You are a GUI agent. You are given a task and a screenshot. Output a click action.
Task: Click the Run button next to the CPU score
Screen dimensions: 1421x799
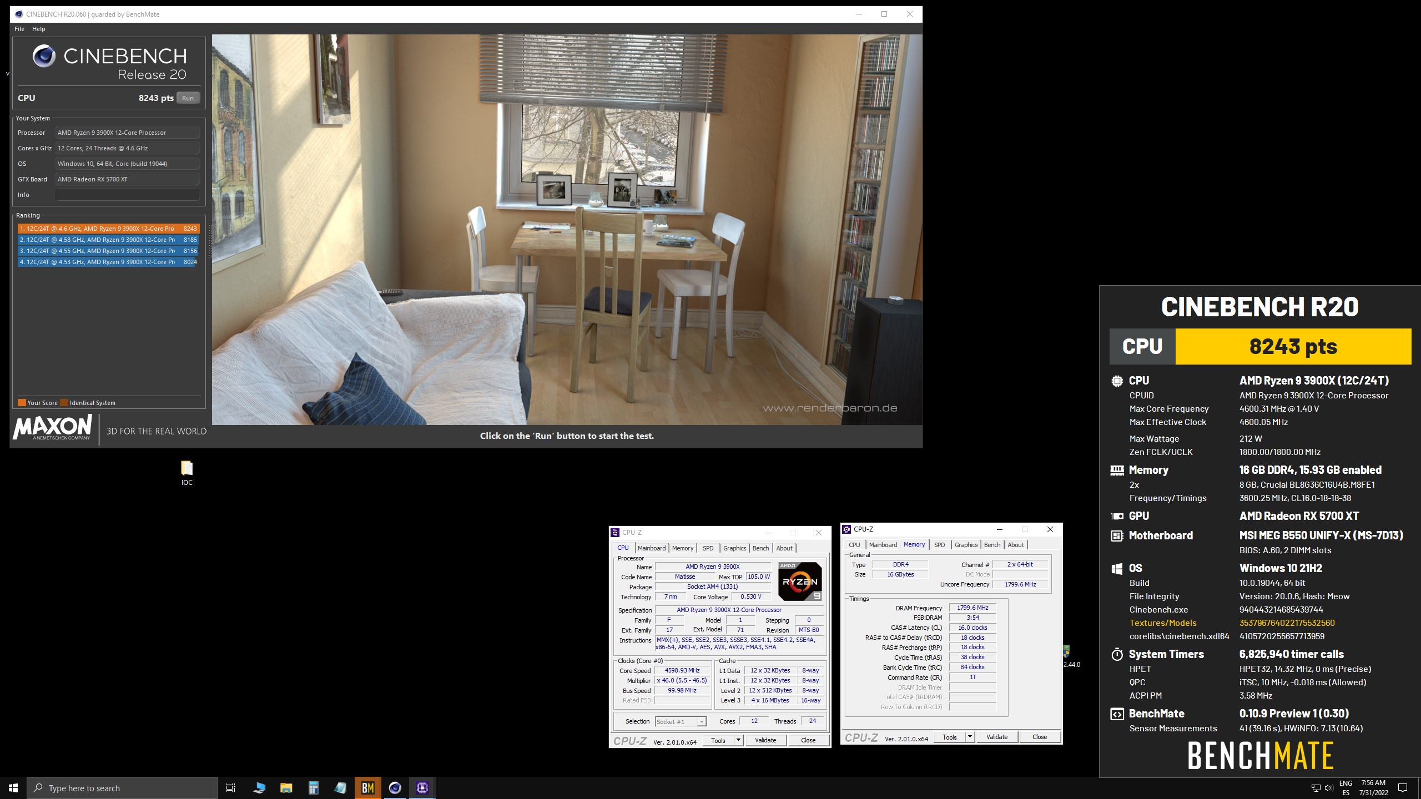coord(188,98)
